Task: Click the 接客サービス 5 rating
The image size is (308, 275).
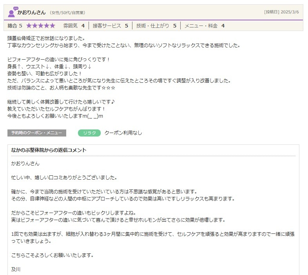Action: (x=111, y=26)
